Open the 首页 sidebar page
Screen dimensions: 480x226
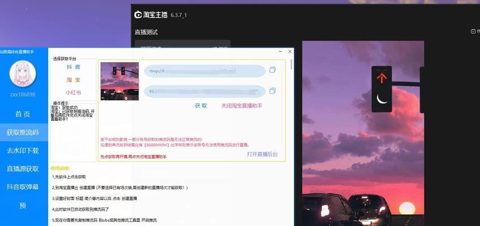click(23, 114)
